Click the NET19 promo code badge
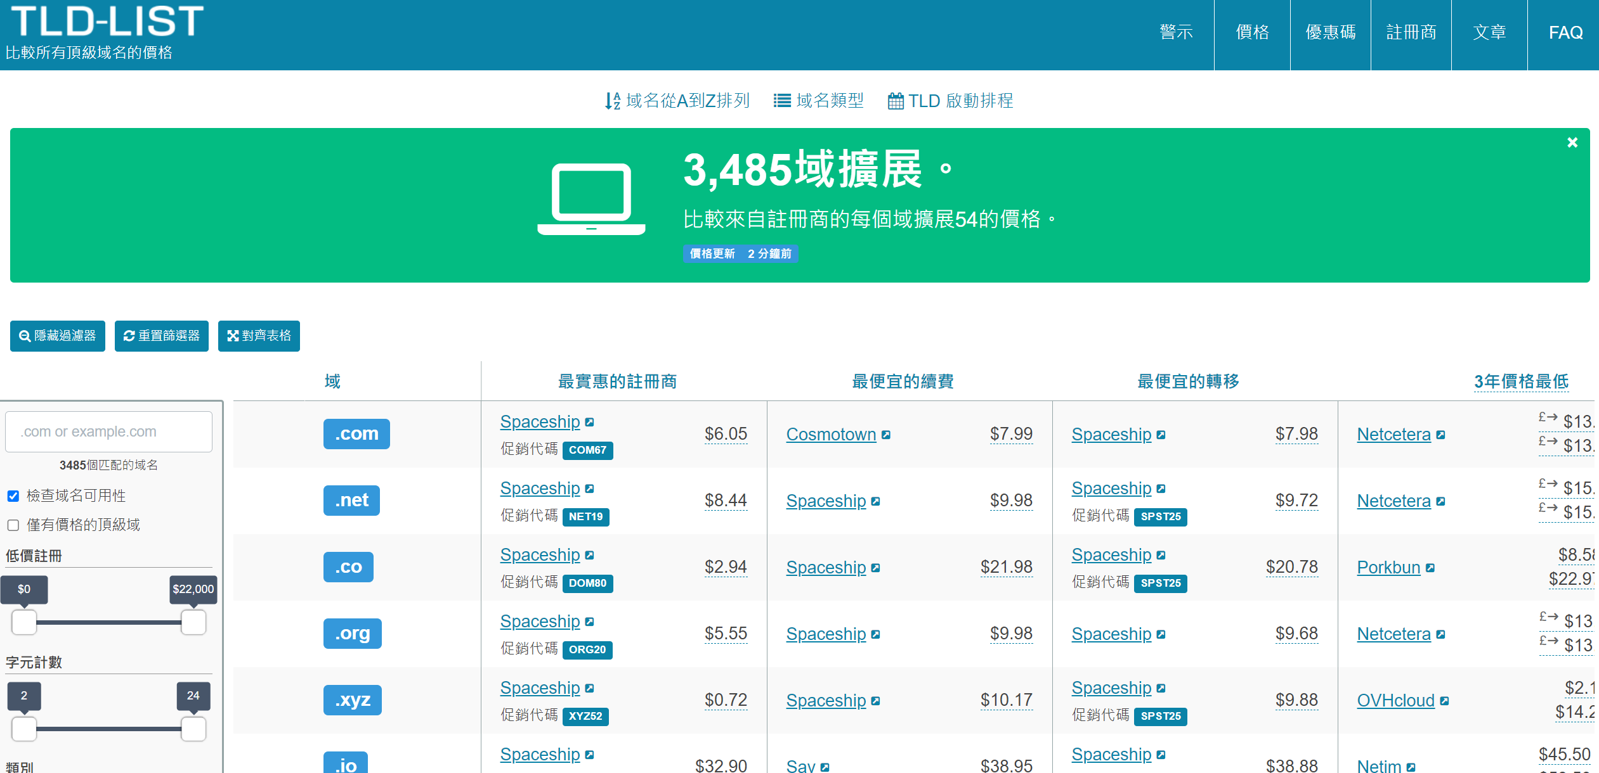 click(586, 517)
